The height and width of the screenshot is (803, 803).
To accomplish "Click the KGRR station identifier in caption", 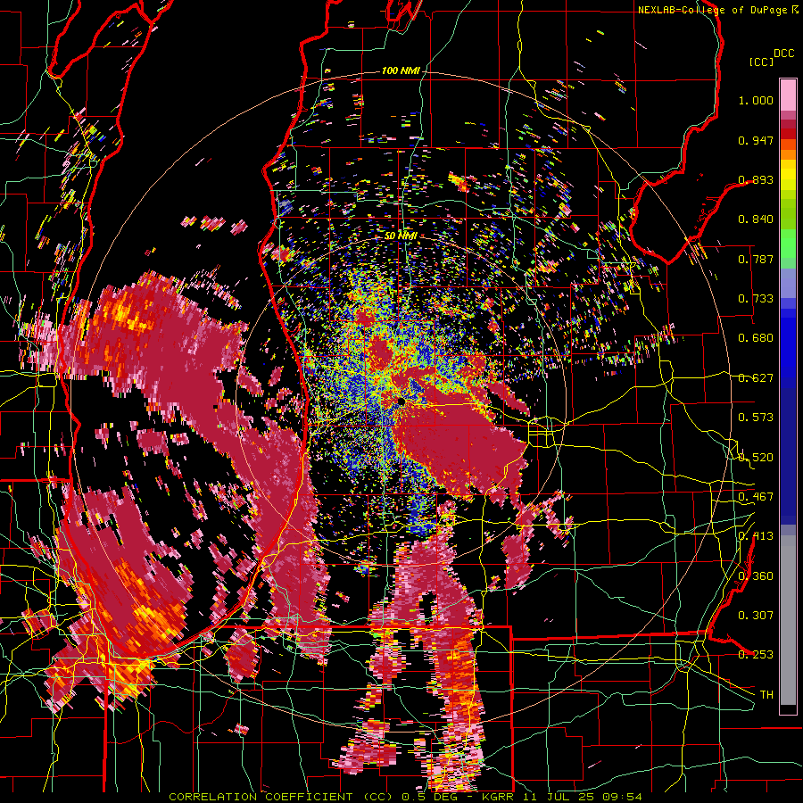I will tap(498, 797).
